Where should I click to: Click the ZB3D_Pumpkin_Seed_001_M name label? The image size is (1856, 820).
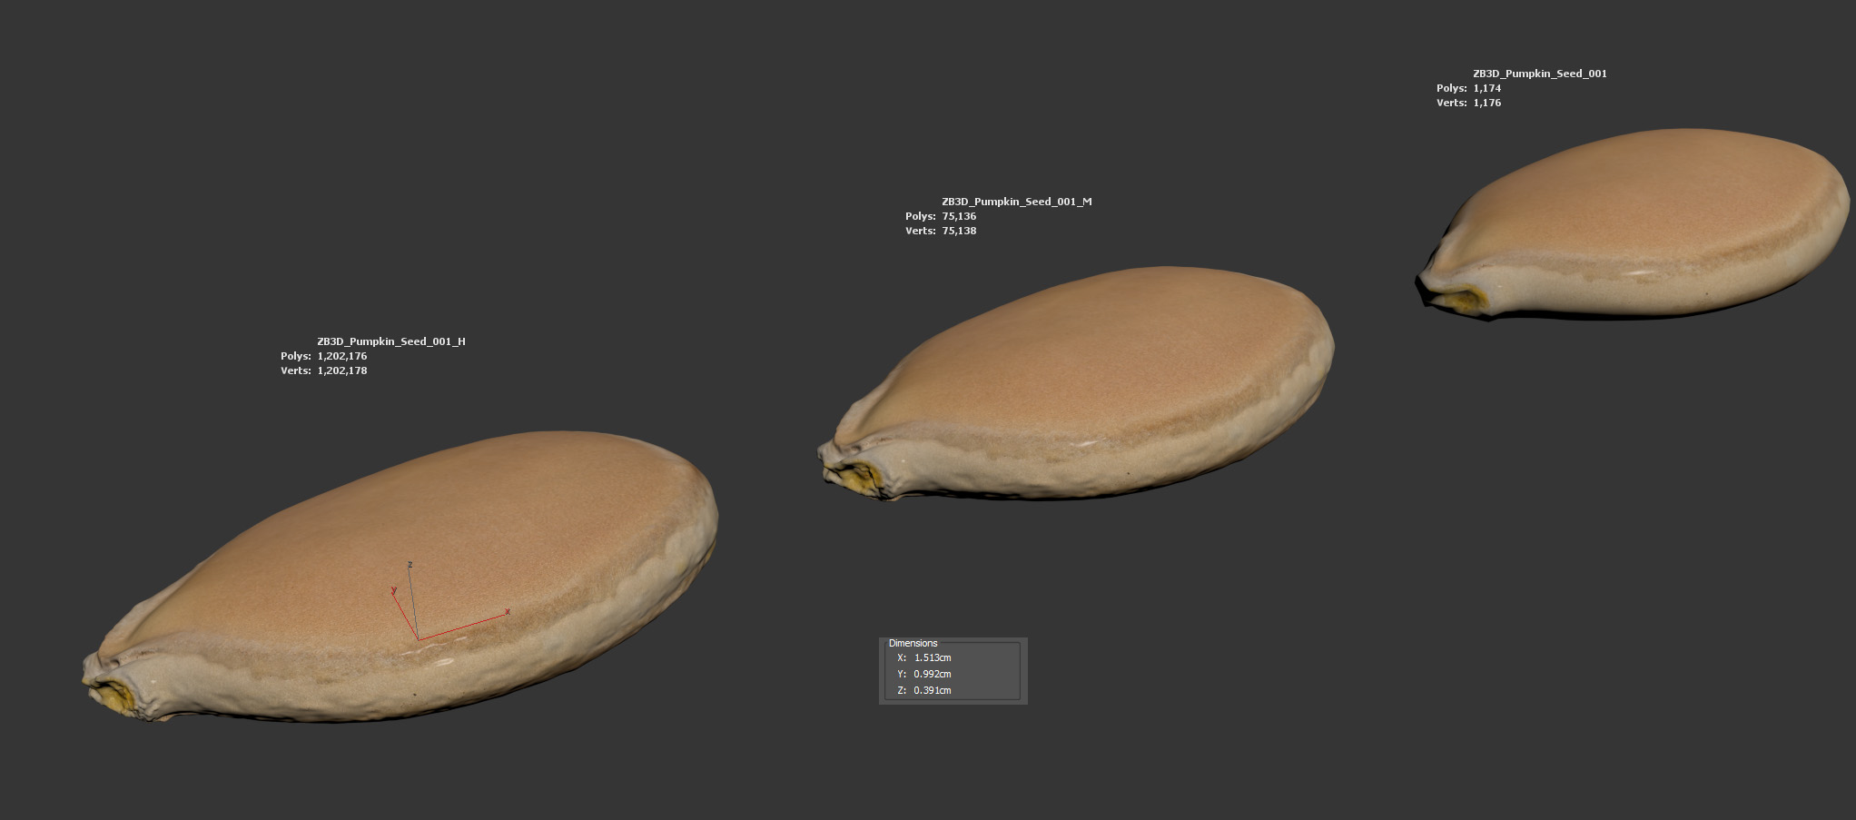[1016, 202]
